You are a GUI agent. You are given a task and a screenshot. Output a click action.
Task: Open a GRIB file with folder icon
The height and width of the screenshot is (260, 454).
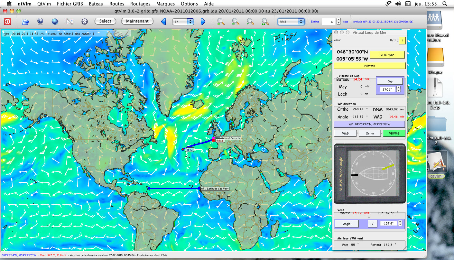pos(25,22)
